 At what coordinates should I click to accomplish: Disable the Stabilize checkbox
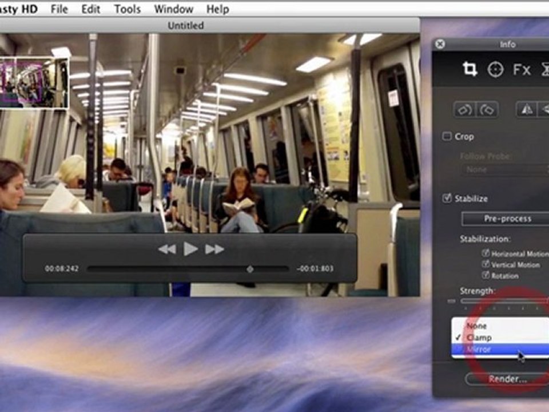447,198
